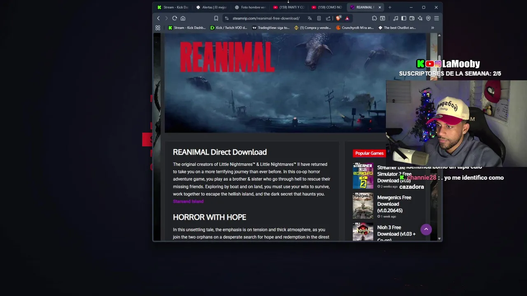527x296 pixels.
Task: Click the translate page icon
Action: pyautogui.click(x=310, y=18)
